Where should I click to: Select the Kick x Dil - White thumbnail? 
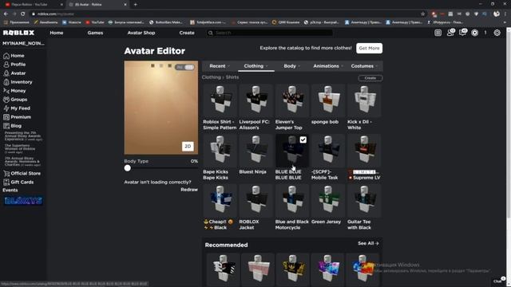tap(364, 101)
